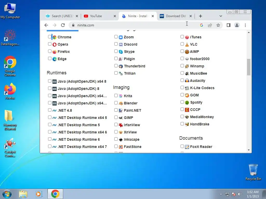Click the Blender app icon

[121, 103]
